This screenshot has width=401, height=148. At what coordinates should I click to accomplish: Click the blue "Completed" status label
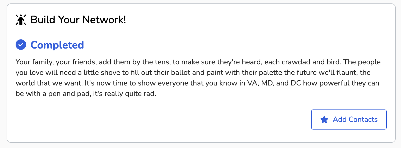point(57,45)
